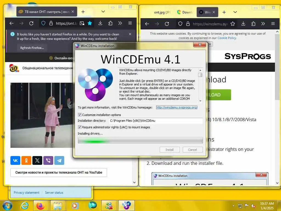Switch to ont.jpg tab
This screenshot has height=211, width=281.
(x=162, y=12)
